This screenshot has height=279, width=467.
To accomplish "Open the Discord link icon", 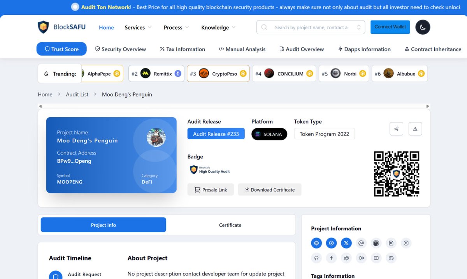I will [391, 258].
